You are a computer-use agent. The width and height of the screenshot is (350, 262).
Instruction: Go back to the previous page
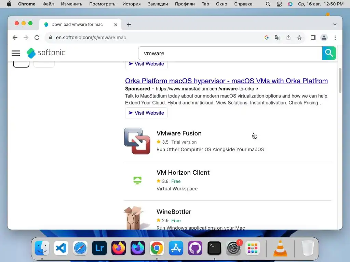click(x=15, y=38)
